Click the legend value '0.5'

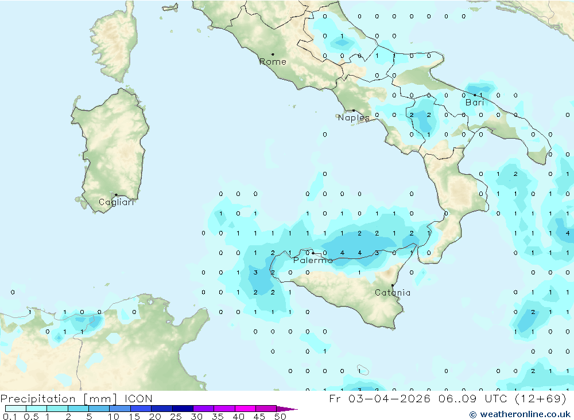[31, 417]
